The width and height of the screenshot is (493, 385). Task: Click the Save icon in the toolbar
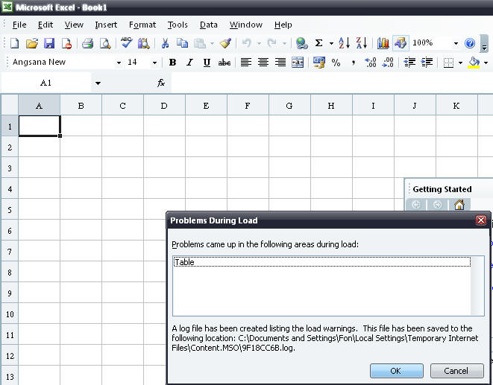[49, 43]
